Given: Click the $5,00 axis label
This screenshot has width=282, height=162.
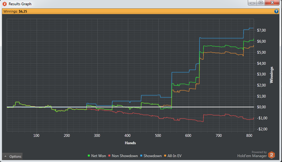Looking at the screenshot, I should [261, 52].
